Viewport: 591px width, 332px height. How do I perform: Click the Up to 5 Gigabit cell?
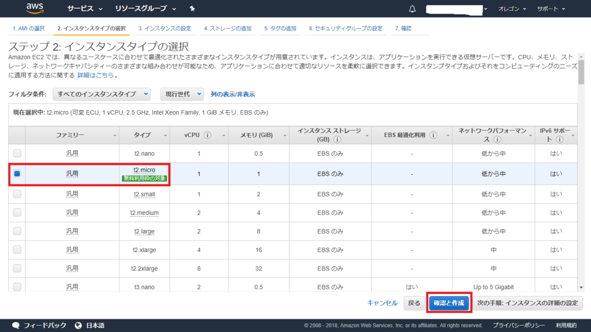[493, 287]
